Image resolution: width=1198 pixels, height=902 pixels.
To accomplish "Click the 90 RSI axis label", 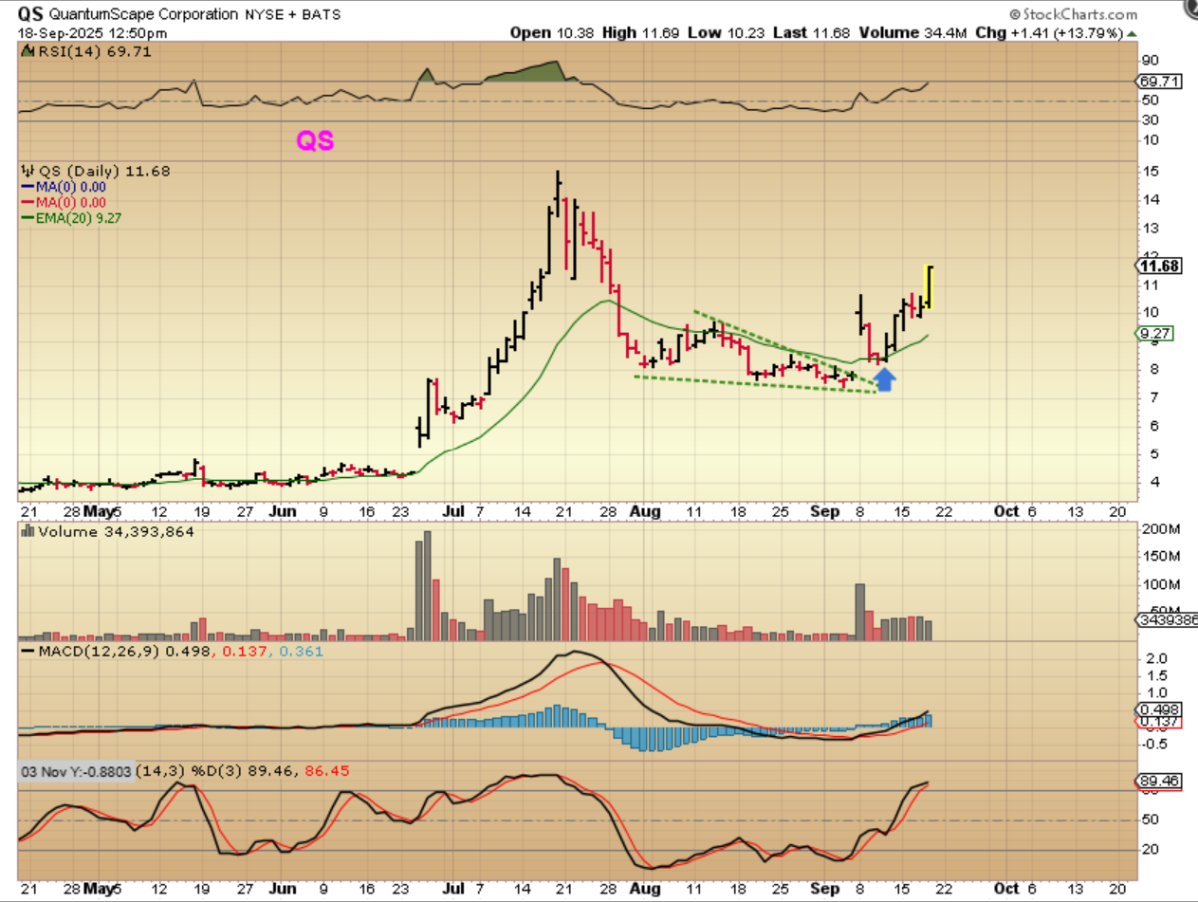I will click(1151, 62).
